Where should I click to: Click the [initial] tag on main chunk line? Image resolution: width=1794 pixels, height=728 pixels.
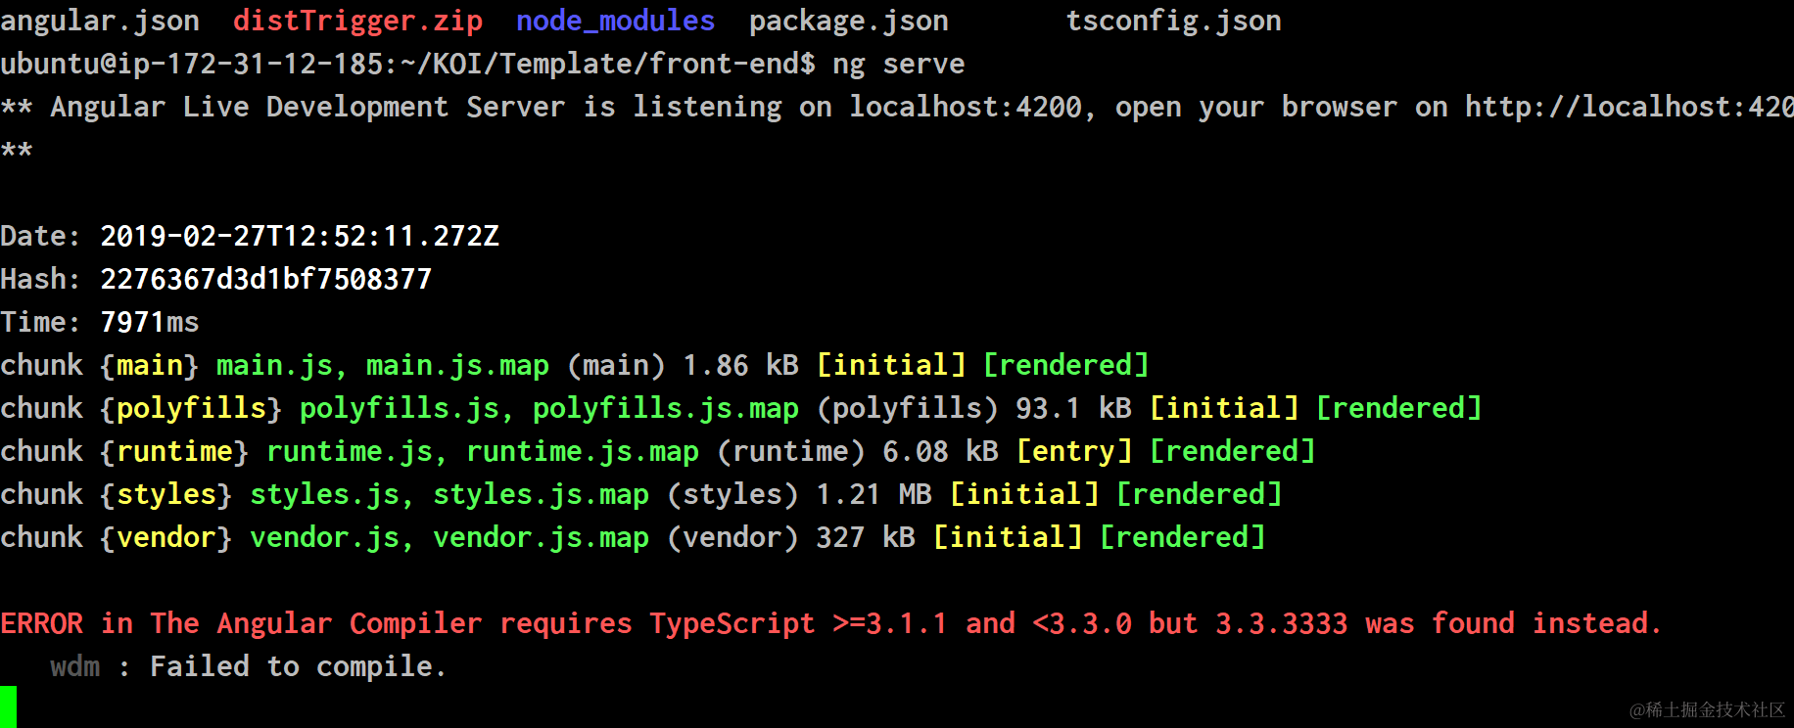(x=891, y=366)
